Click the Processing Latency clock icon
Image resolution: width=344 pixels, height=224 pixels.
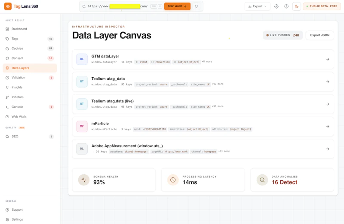pos(173,180)
